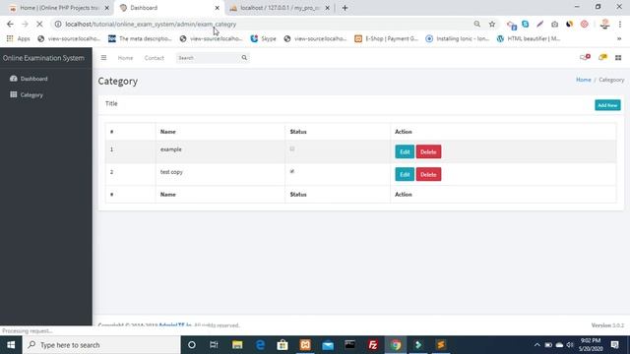
Task: Open the Installing Ionic bookmark
Action: tap(458, 38)
